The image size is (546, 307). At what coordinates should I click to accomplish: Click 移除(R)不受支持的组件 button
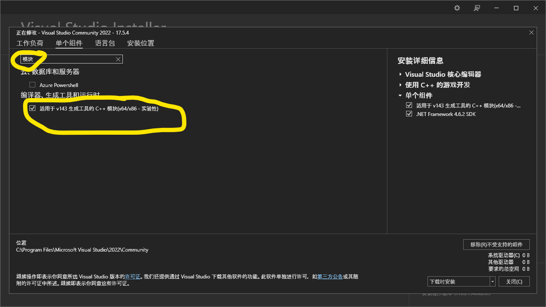tap(497, 244)
